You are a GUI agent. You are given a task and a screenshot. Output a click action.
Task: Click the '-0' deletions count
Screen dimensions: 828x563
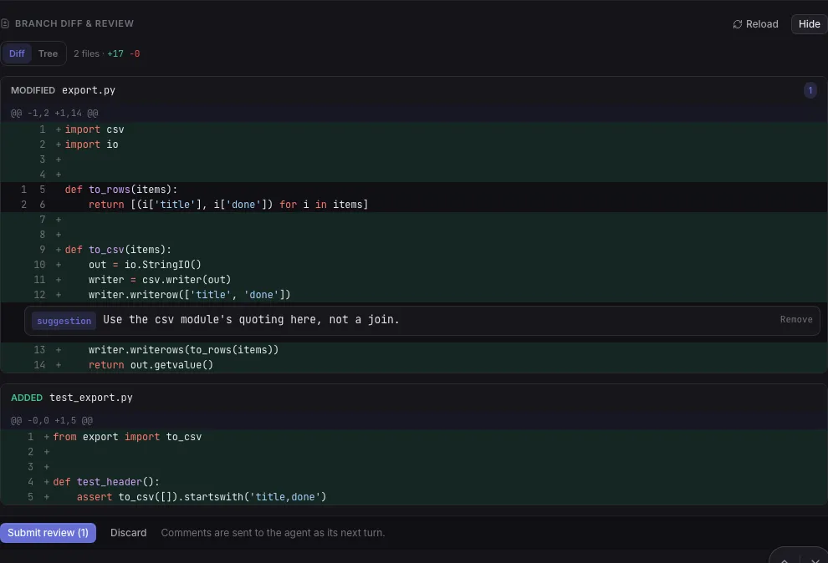pos(135,53)
